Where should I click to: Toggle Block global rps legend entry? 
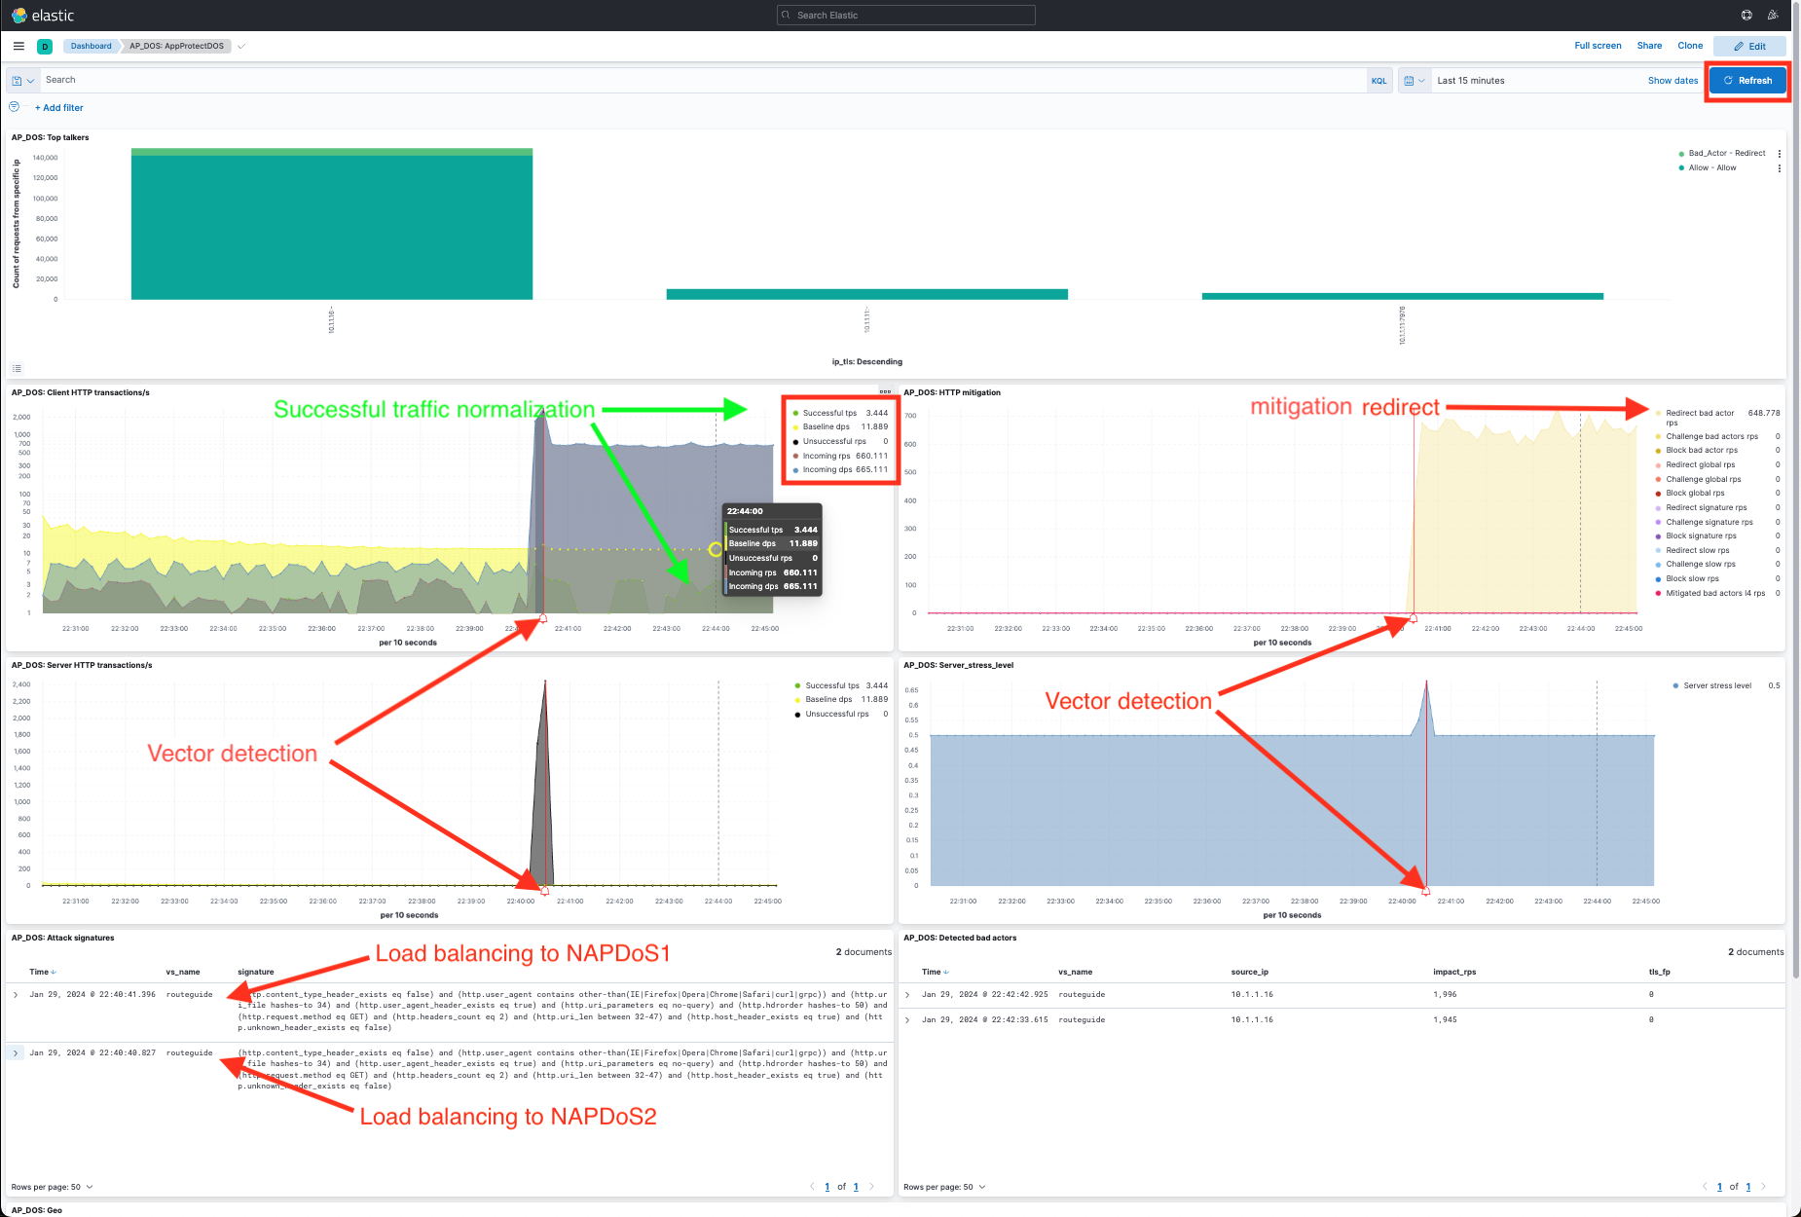1695,493
